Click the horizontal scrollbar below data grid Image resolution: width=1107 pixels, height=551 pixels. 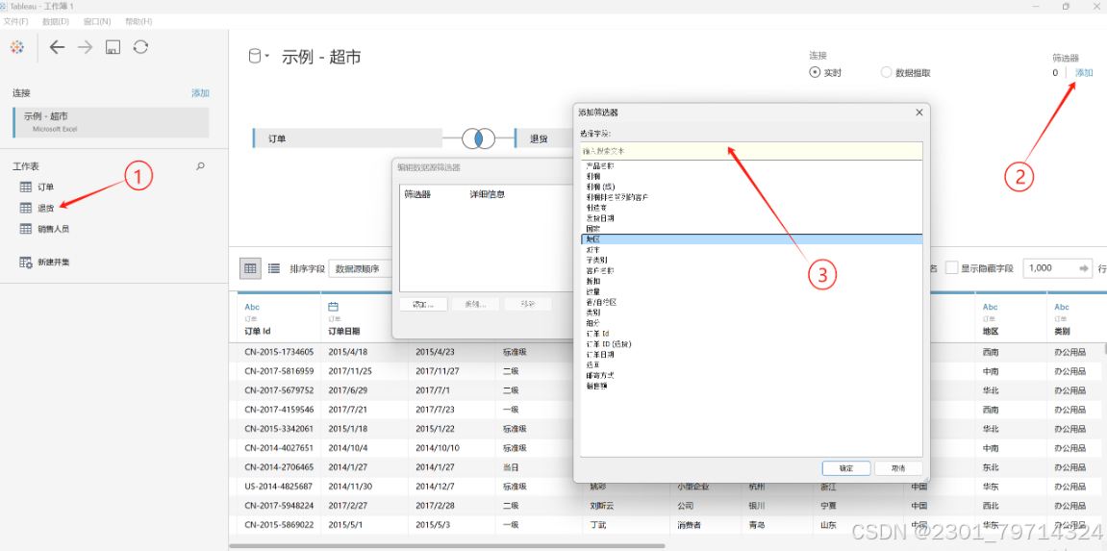pos(447,545)
